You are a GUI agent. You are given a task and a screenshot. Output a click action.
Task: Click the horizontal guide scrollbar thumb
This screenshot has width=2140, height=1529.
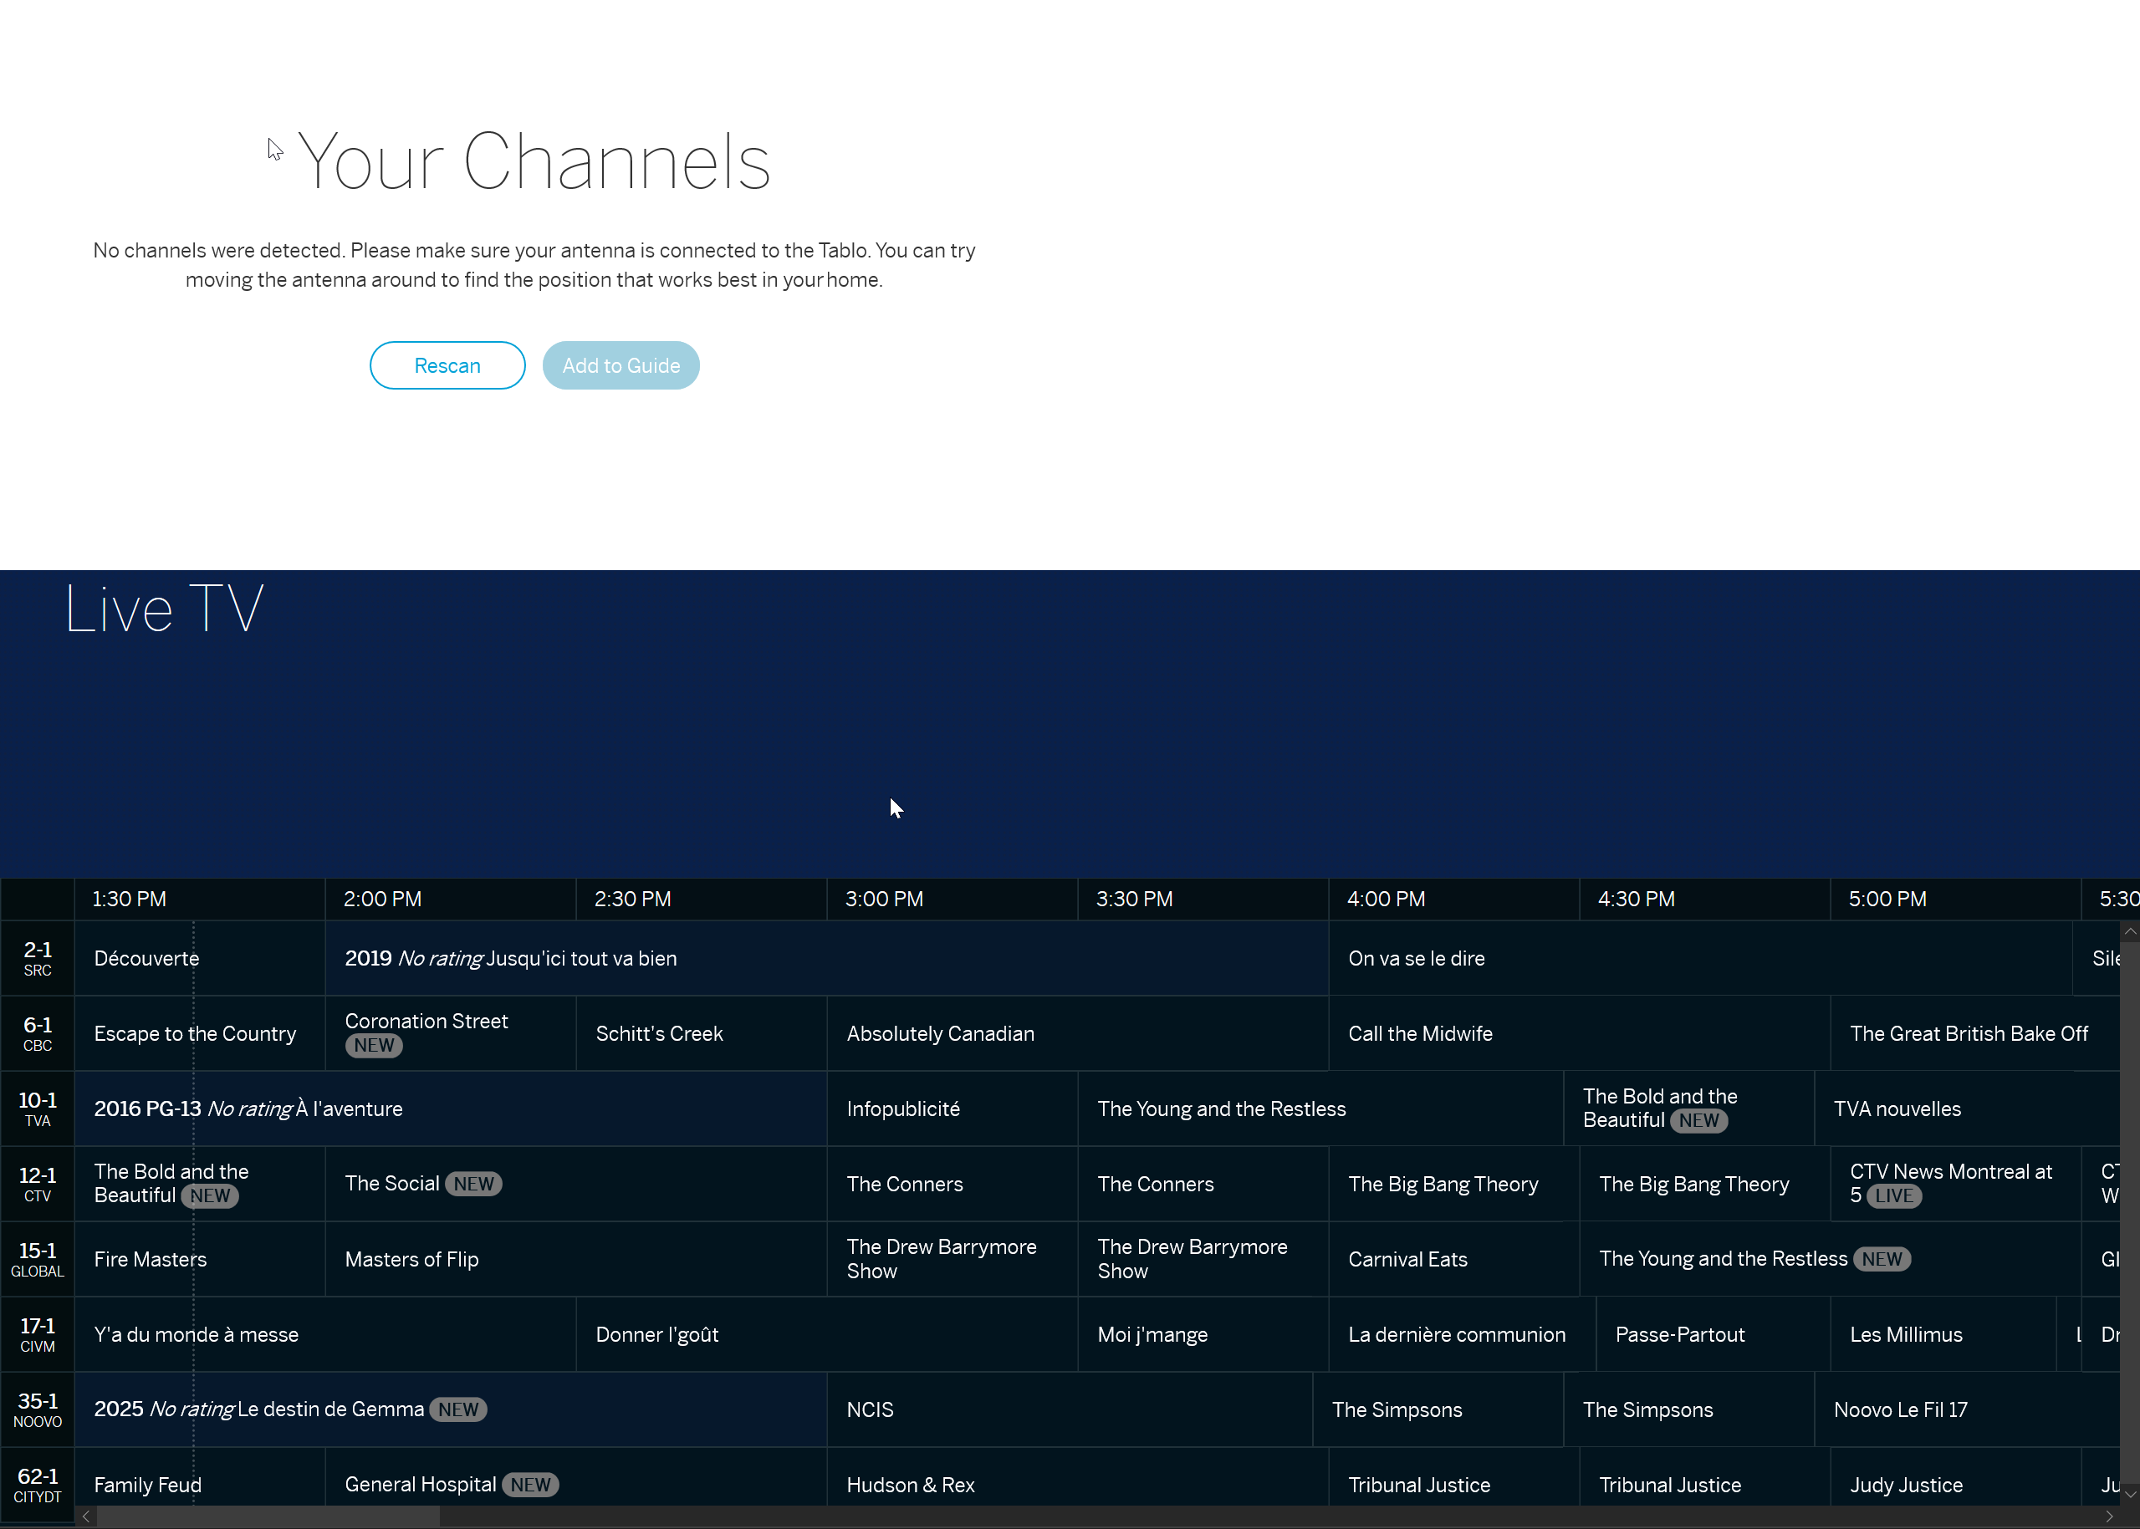(x=268, y=1516)
